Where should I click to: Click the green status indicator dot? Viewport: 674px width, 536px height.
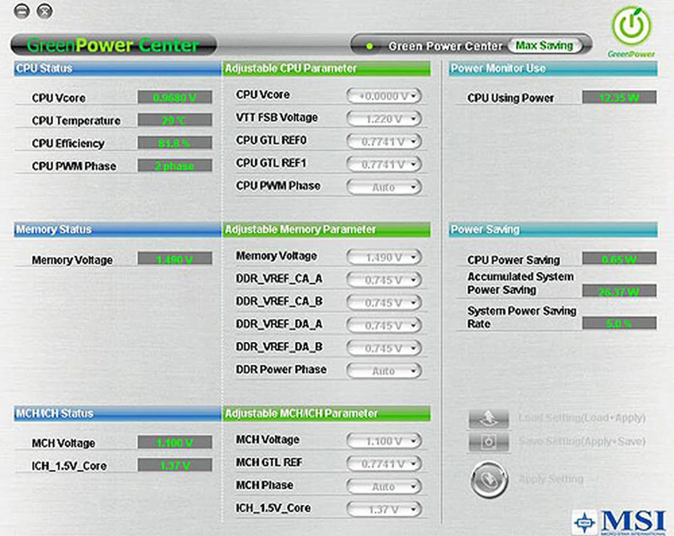[x=370, y=46]
